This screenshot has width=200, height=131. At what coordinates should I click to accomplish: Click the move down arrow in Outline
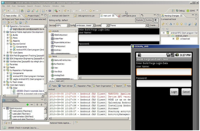coord(41,105)
